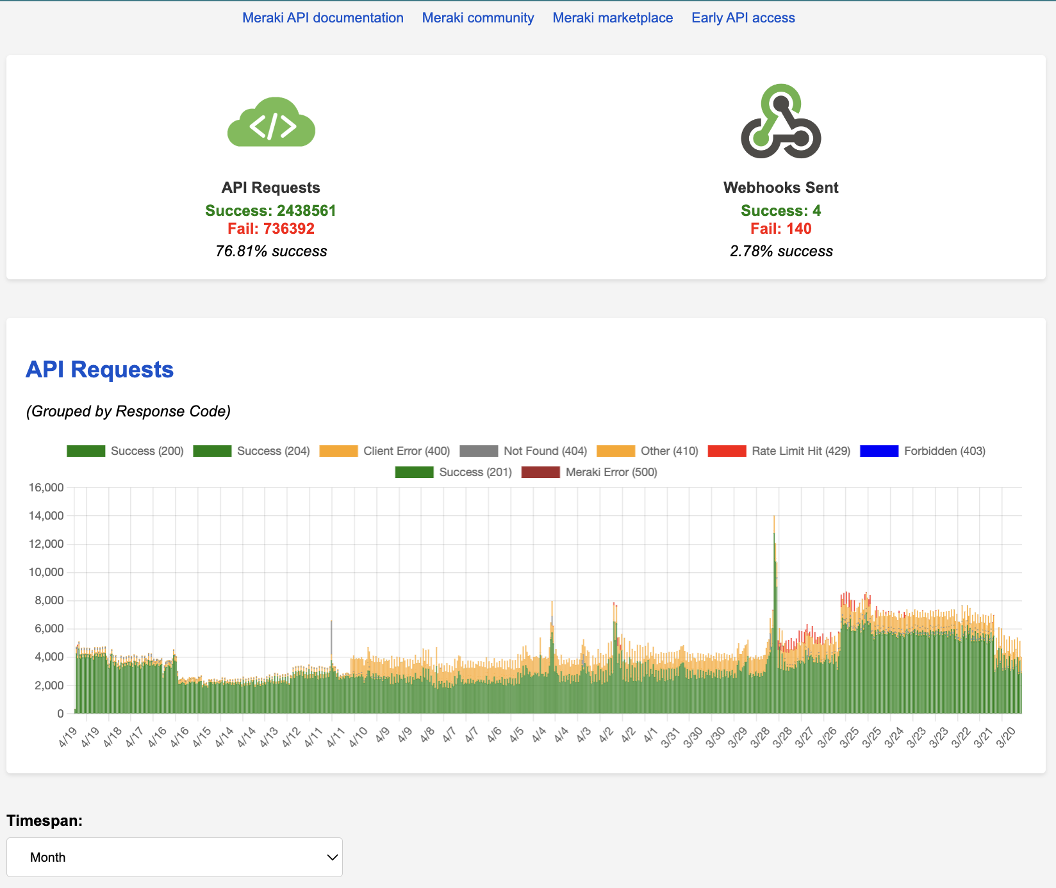The height and width of the screenshot is (888, 1056).
Task: Toggle the Success (200) legend swatch
Action: pos(86,451)
